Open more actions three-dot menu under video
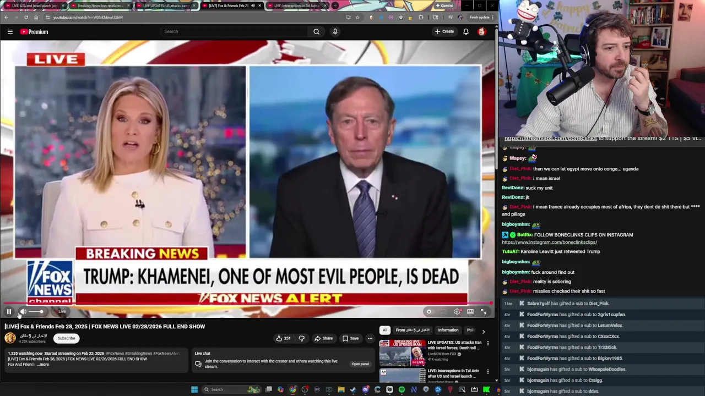 click(x=370, y=338)
